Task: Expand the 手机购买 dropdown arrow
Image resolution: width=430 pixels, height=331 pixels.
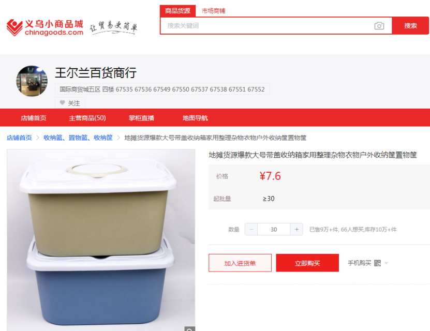Action: (386, 263)
